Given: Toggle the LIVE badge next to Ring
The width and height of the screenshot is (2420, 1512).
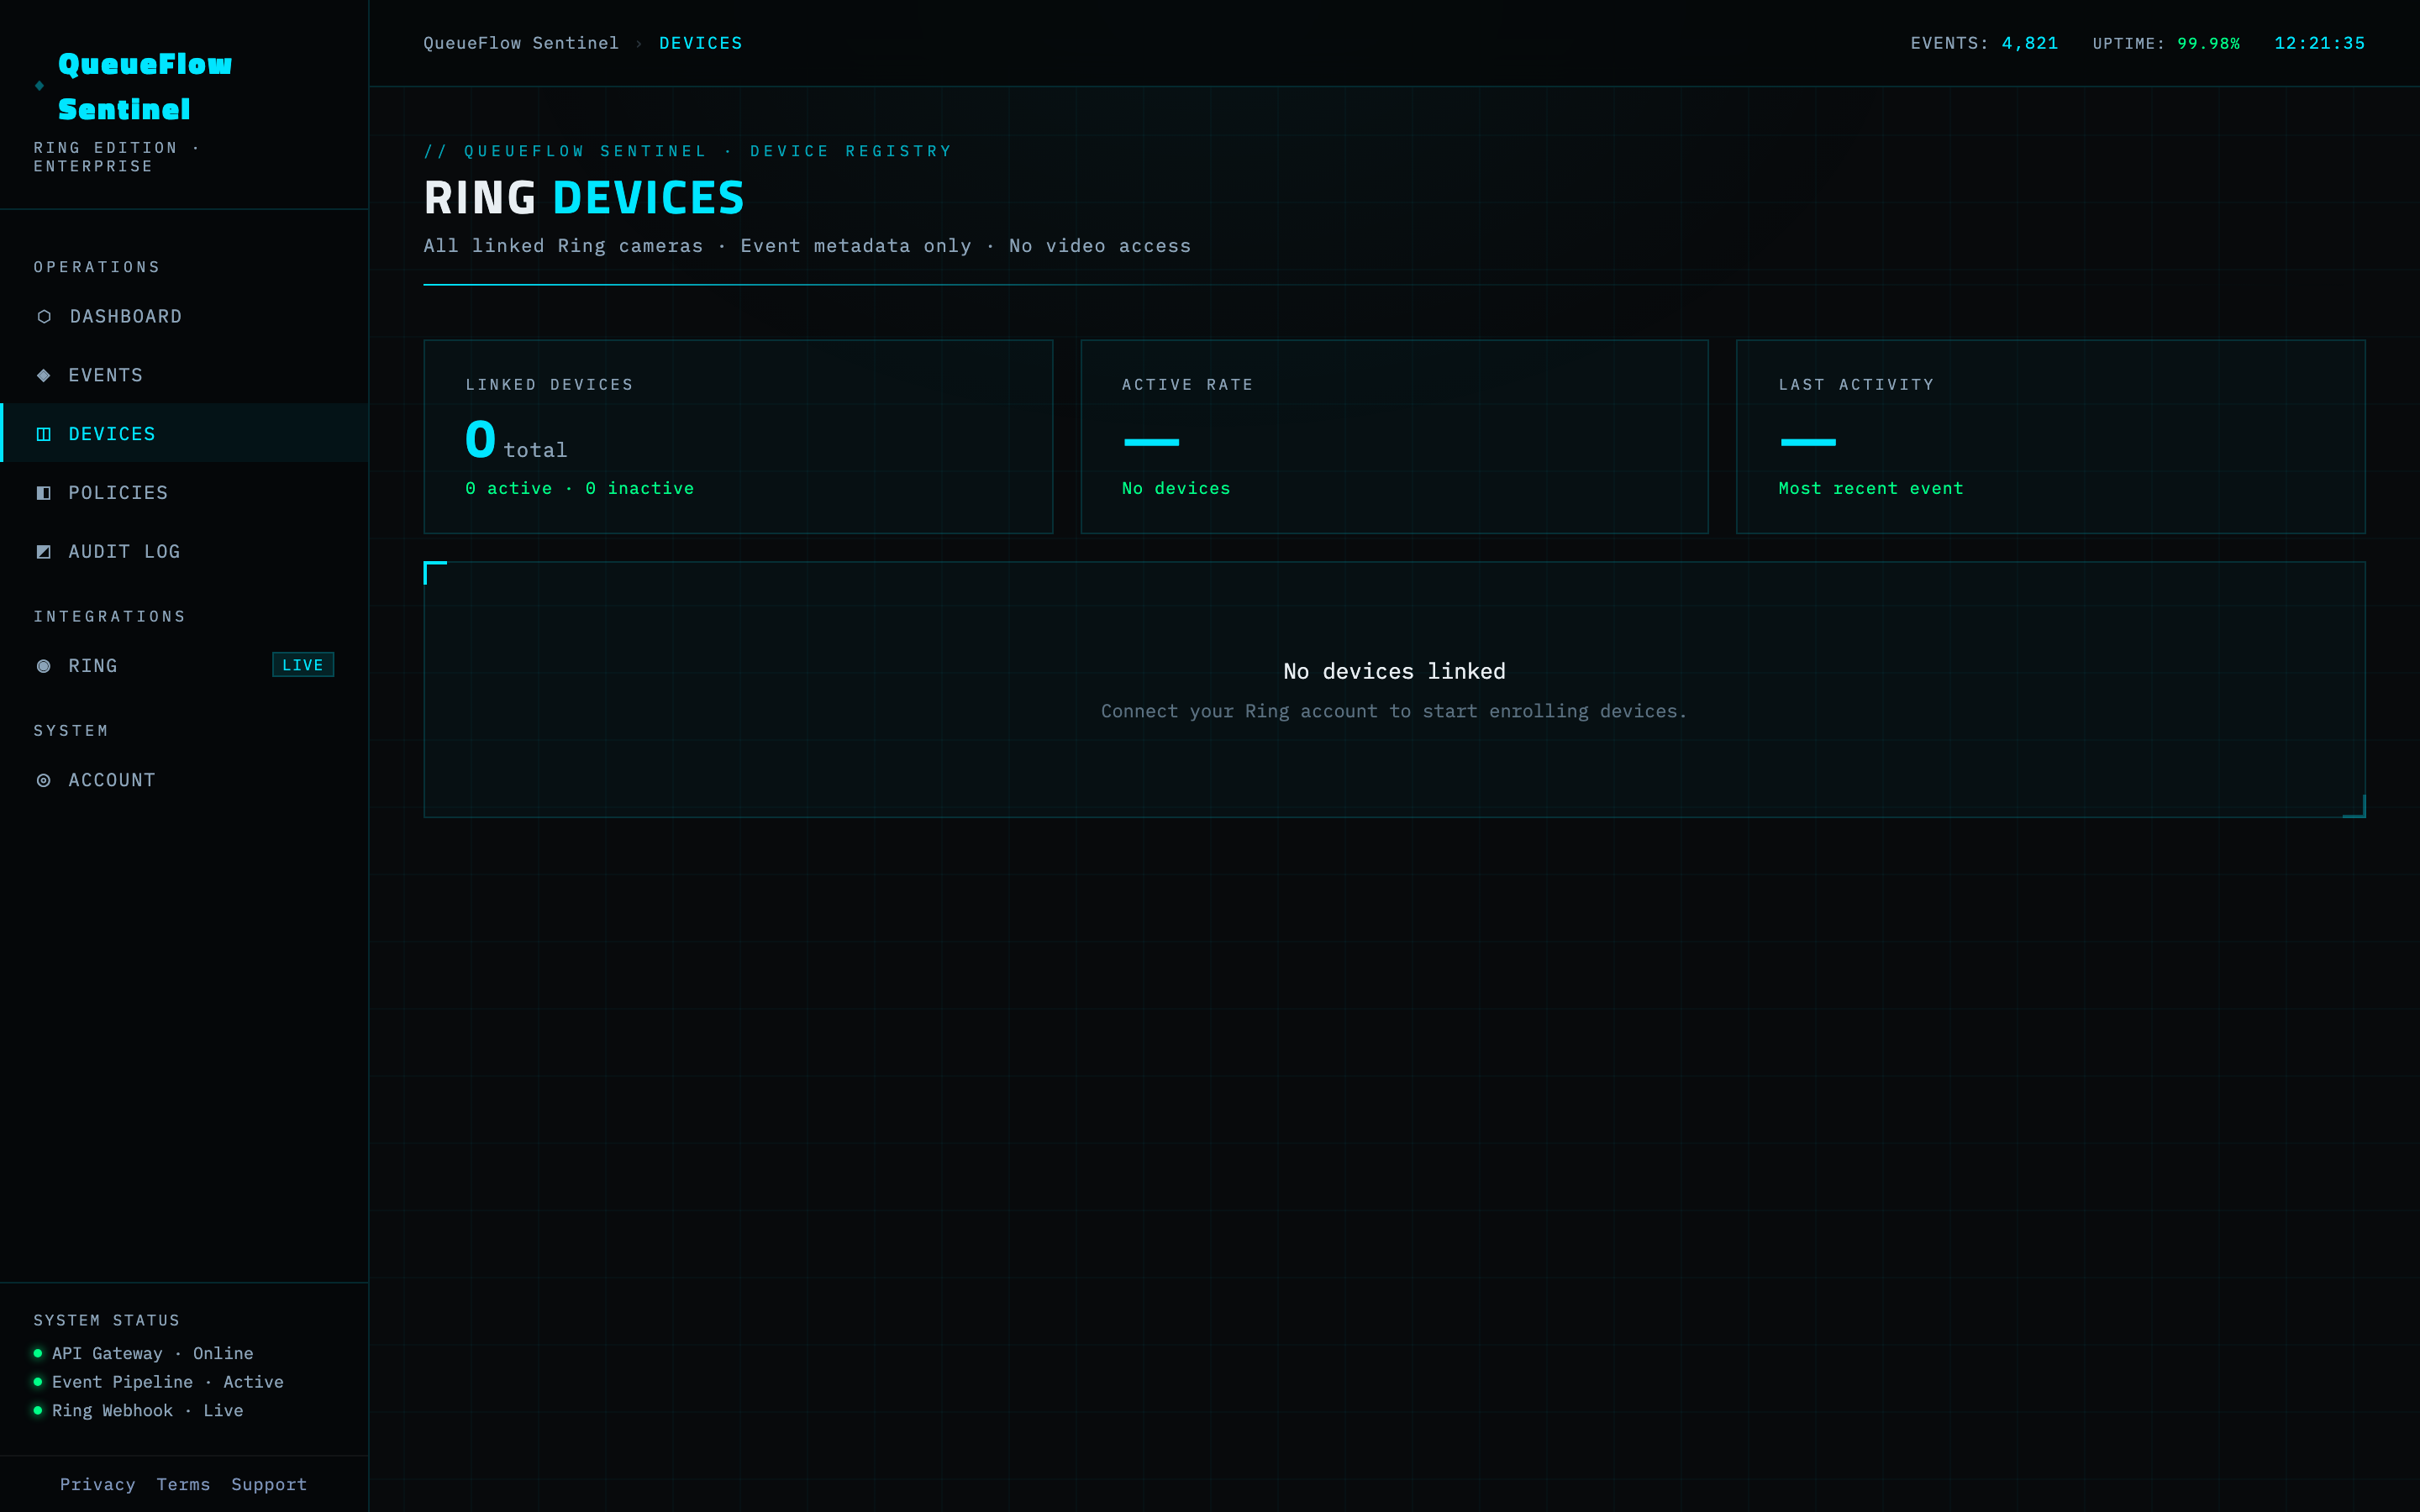Looking at the screenshot, I should tap(302, 664).
